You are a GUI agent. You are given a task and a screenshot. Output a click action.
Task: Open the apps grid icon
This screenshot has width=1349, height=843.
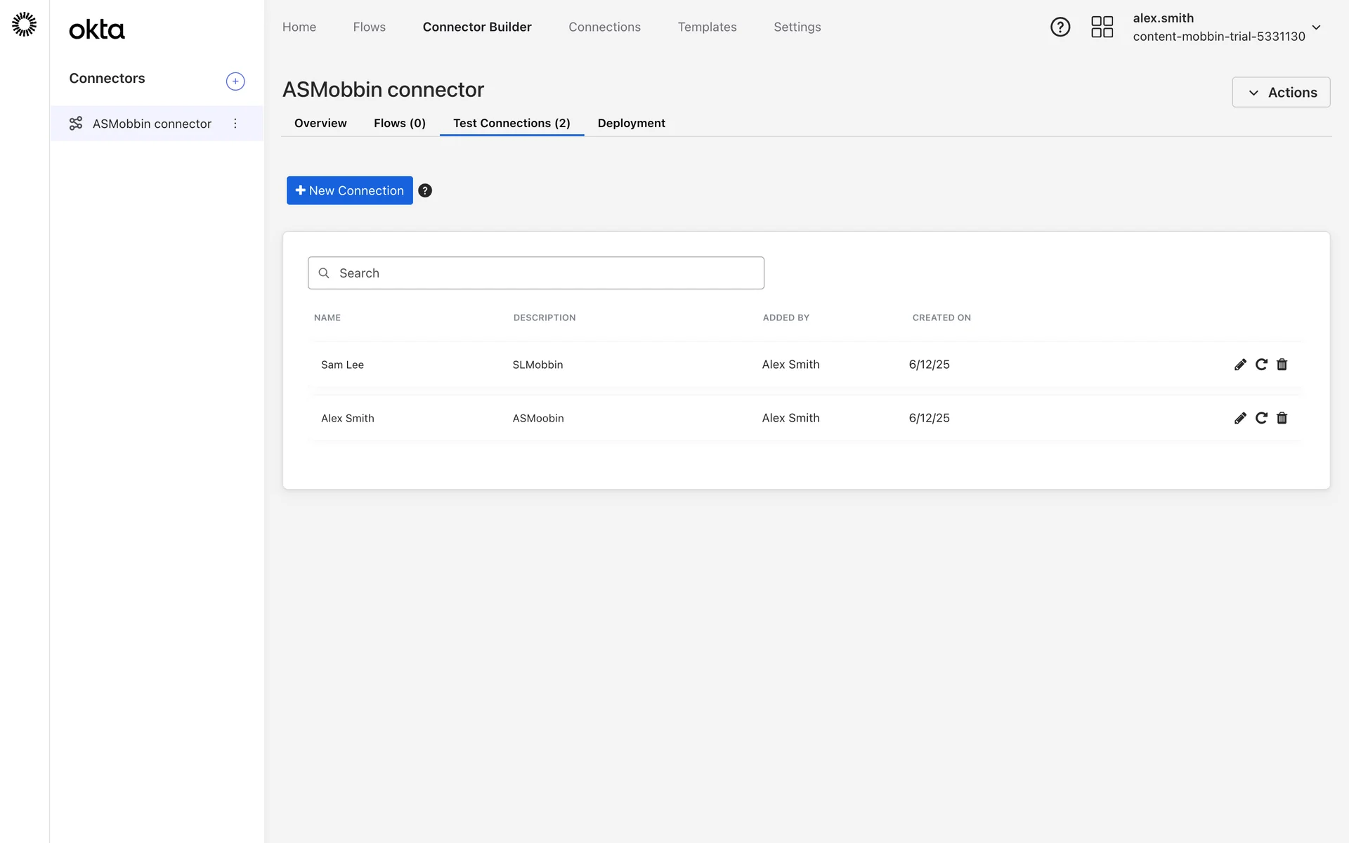point(1102,27)
